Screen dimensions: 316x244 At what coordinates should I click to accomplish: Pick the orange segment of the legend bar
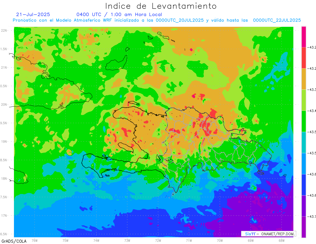[x=304, y=79]
